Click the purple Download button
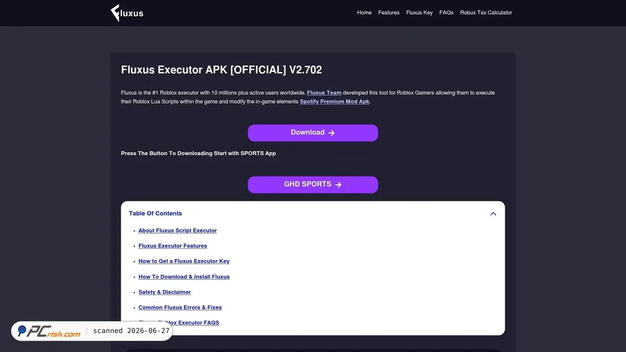Screen dimensions: 626x352 coord(312,133)
